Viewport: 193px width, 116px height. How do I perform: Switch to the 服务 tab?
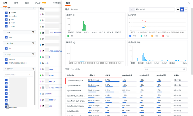coord(5,3)
